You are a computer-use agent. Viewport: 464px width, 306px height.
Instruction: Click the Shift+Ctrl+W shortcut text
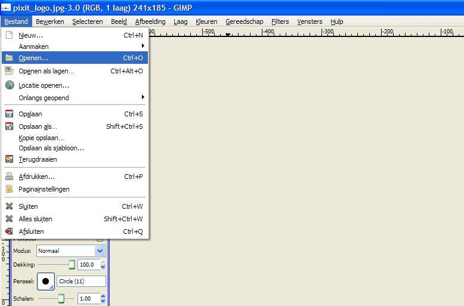123,219
